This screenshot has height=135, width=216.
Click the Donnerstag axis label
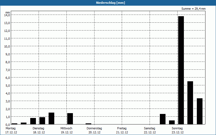[94, 128]
